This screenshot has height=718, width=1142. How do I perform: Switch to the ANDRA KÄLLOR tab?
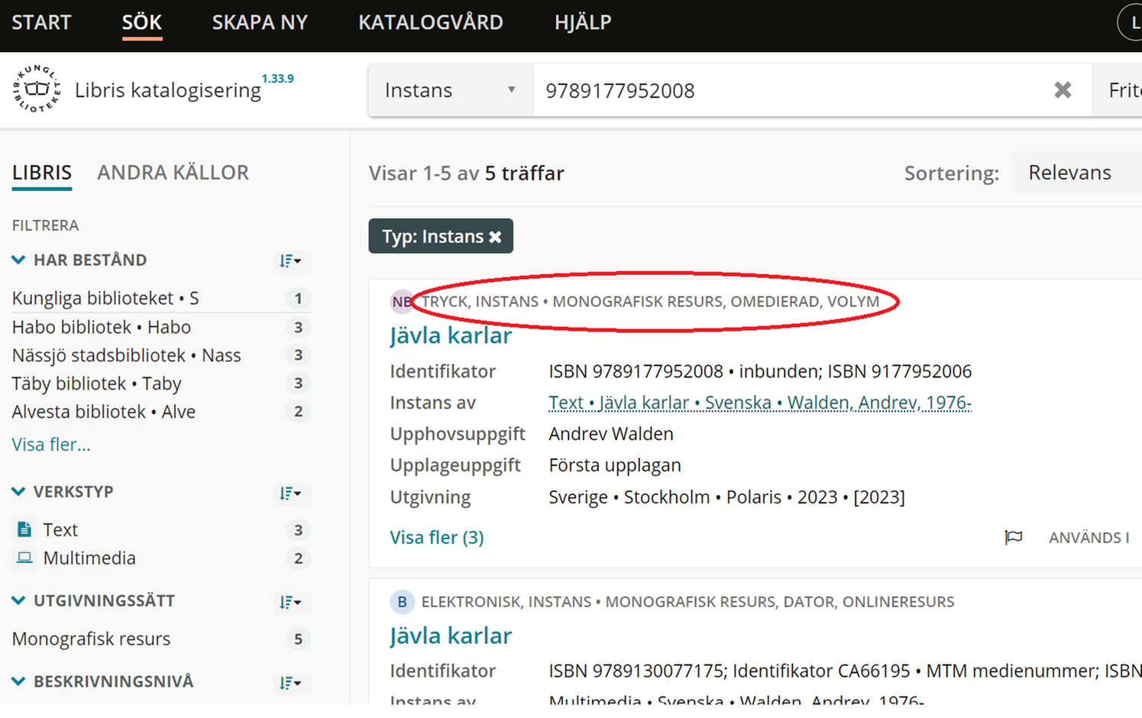(x=173, y=173)
